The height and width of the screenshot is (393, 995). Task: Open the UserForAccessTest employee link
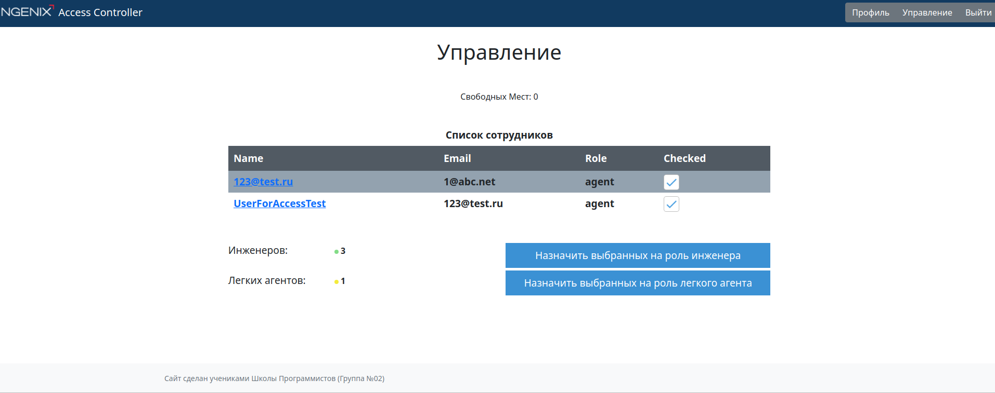[279, 204]
